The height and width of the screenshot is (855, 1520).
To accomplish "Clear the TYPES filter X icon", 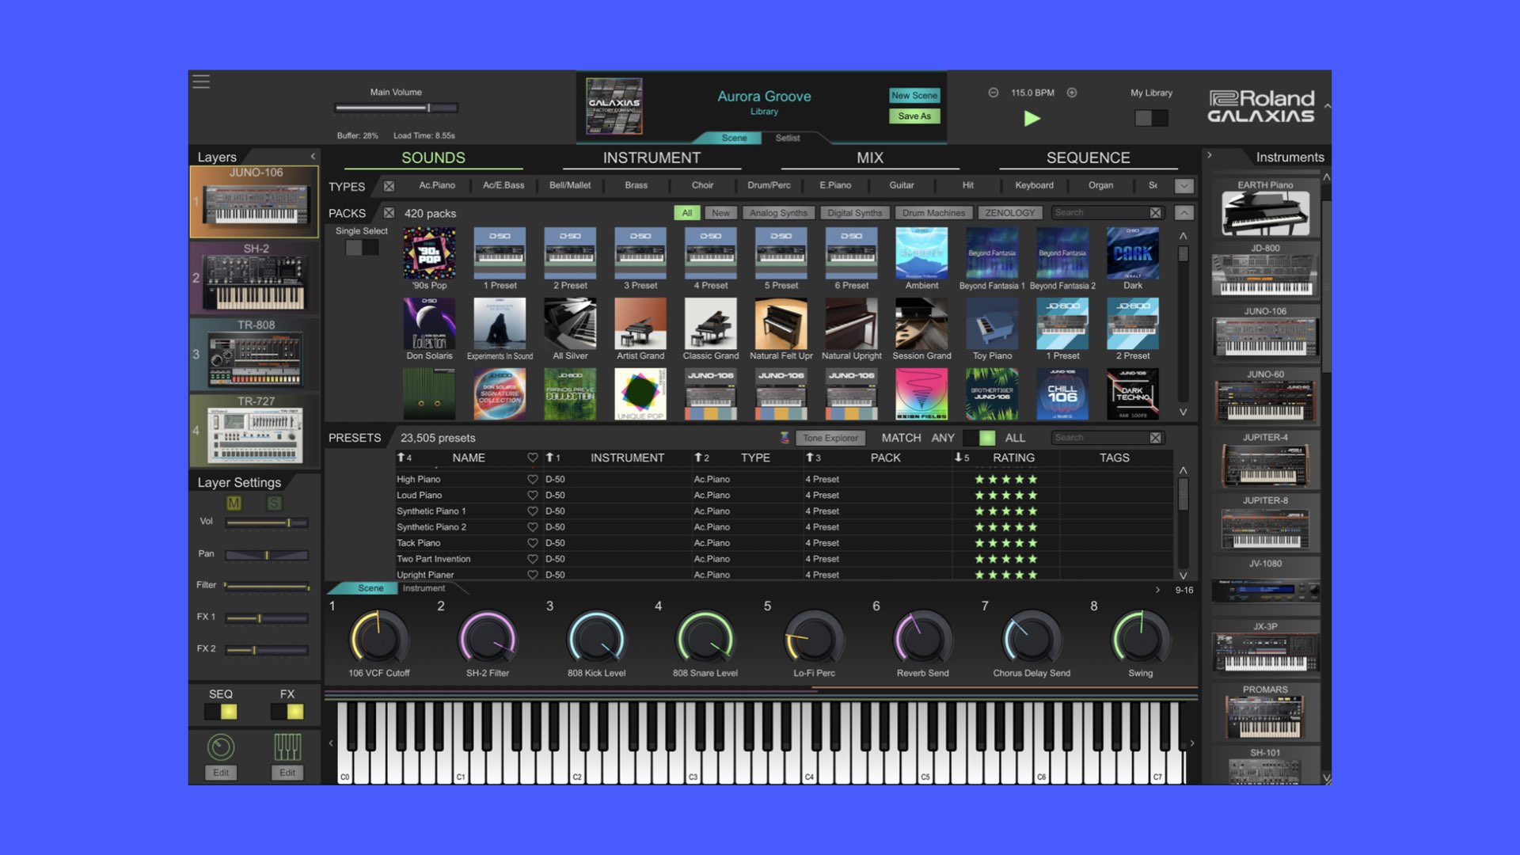I will pyautogui.click(x=389, y=186).
